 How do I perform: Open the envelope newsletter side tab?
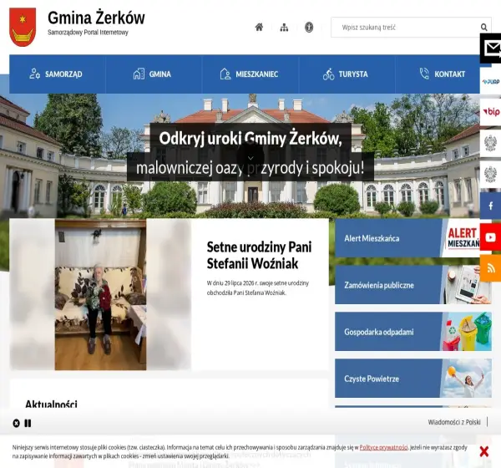(491, 48)
